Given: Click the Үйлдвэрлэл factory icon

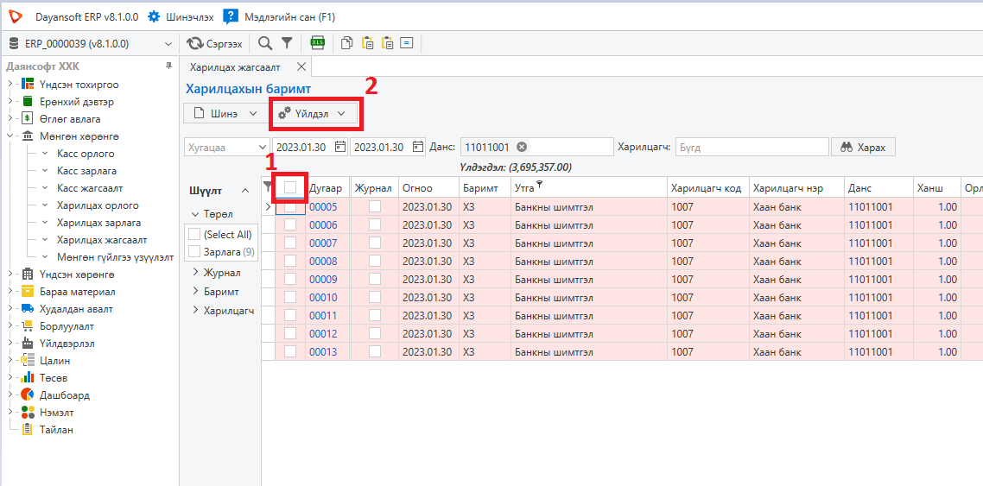Looking at the screenshot, I should pos(28,344).
